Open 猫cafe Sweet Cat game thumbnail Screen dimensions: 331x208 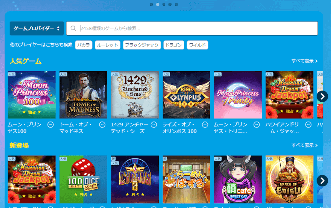[x=238, y=179]
